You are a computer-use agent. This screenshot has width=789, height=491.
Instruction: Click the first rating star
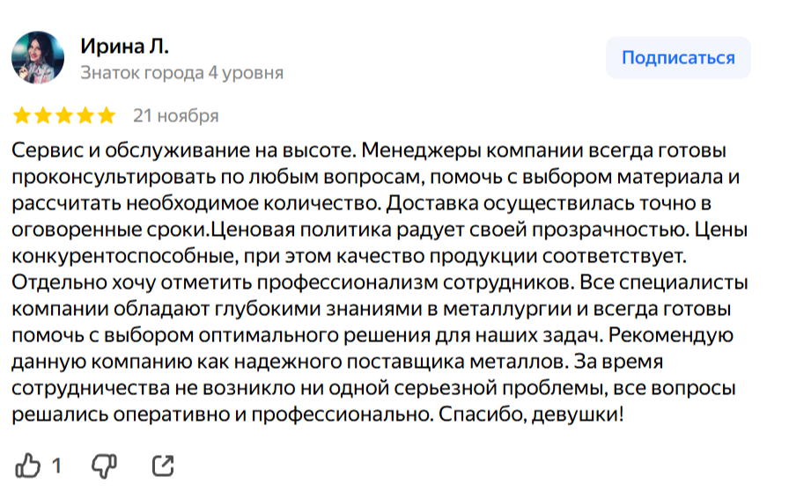(22, 115)
